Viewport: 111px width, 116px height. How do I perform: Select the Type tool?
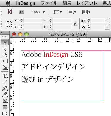[x=5, y=76]
